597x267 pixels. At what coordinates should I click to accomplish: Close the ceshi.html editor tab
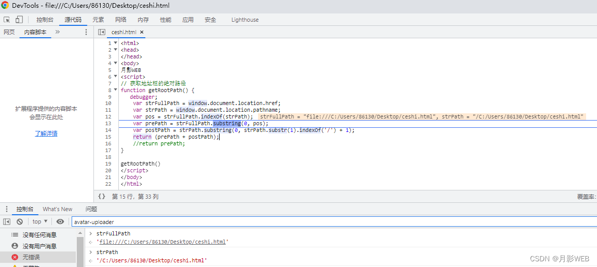142,32
